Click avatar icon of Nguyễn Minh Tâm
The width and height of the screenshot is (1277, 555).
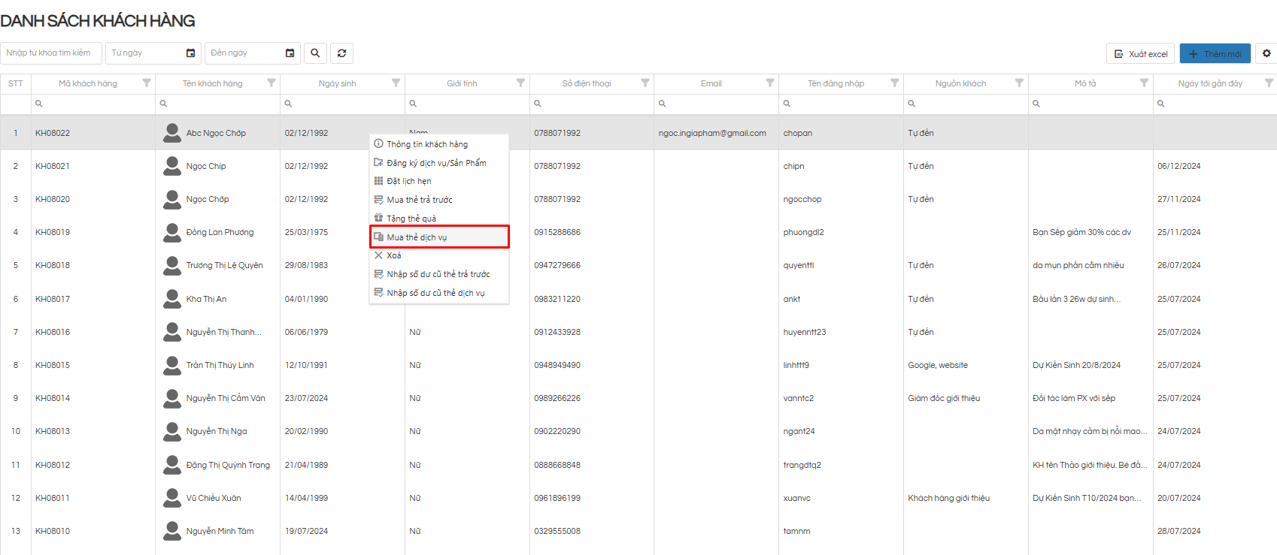click(x=171, y=531)
